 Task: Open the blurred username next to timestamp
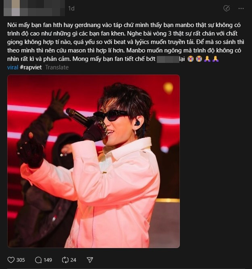pos(43,8)
